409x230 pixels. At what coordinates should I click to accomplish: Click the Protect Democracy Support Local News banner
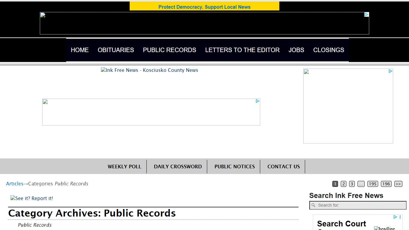pos(204,6)
